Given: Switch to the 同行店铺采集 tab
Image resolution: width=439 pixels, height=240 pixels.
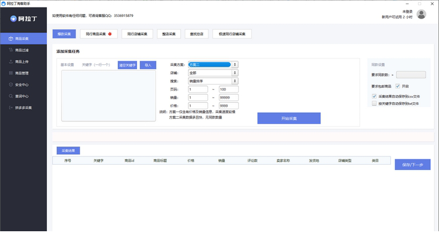Looking at the screenshot, I should (x=137, y=34).
